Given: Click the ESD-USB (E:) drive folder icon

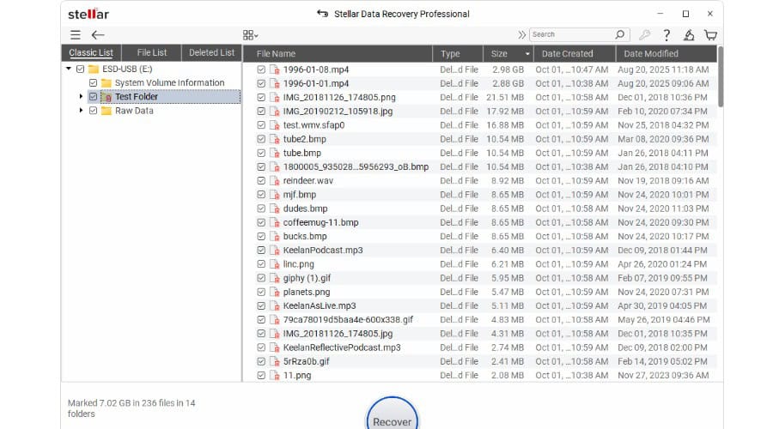Looking at the screenshot, I should (x=94, y=69).
